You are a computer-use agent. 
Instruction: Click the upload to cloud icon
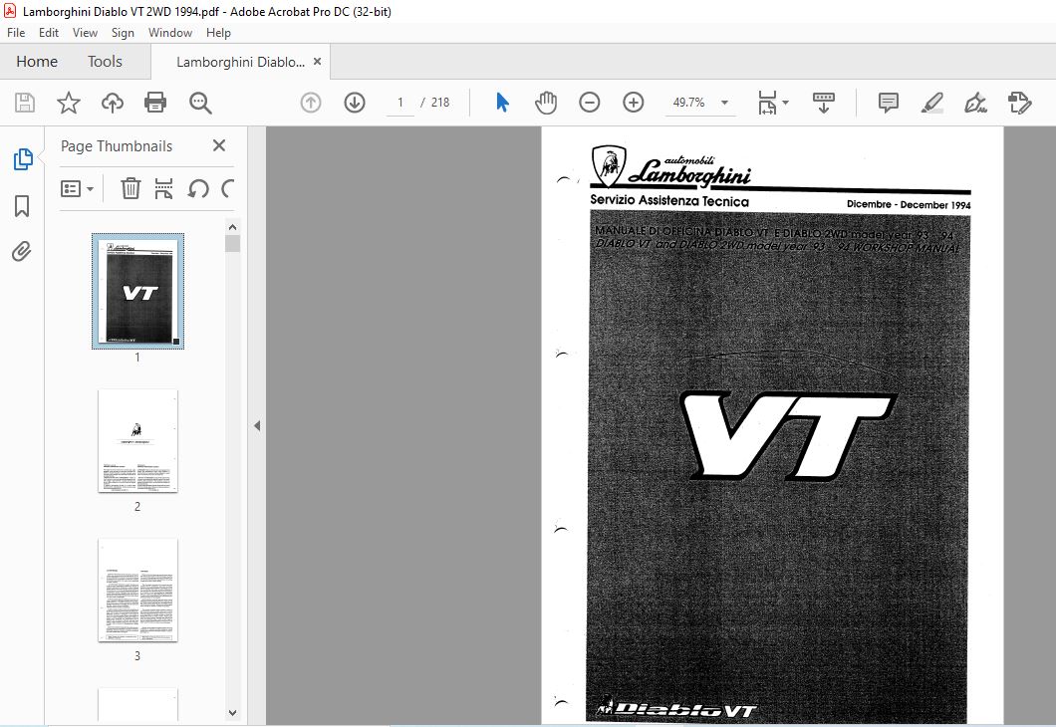coord(112,103)
